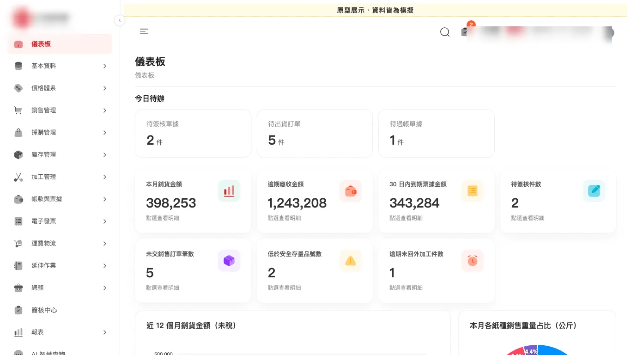631x355 pixels.
Task: Collapse sidebar with the round arrow button
Action: pyautogui.click(x=120, y=20)
